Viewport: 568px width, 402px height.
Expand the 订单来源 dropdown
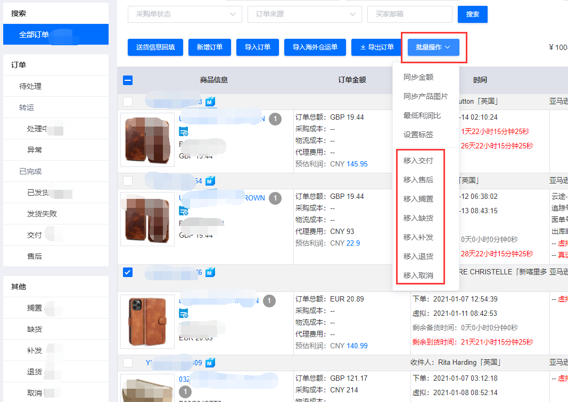click(x=304, y=14)
